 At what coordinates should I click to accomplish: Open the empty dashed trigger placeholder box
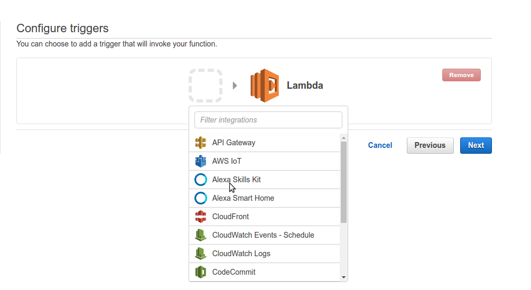[x=206, y=86]
